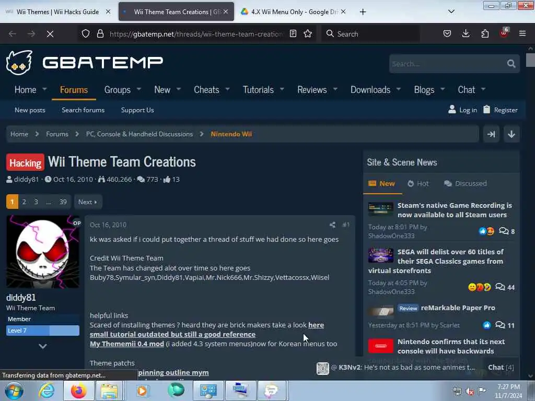Click the browser forward arrow
Screen dimensions: 535x401
[x=31, y=34]
